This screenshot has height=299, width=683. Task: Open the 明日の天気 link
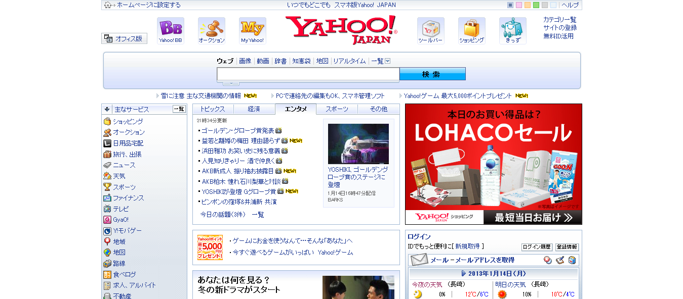pyautogui.click(x=510, y=284)
